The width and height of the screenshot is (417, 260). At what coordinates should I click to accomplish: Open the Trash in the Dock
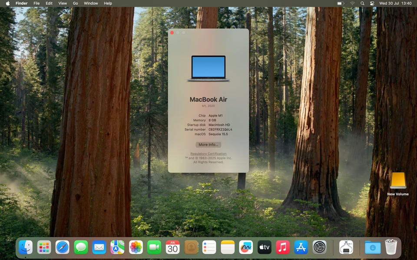(x=391, y=247)
